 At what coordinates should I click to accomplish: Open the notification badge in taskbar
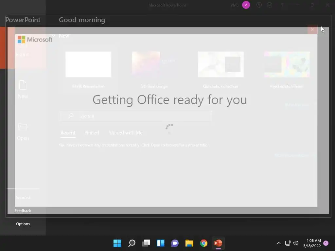click(x=326, y=243)
